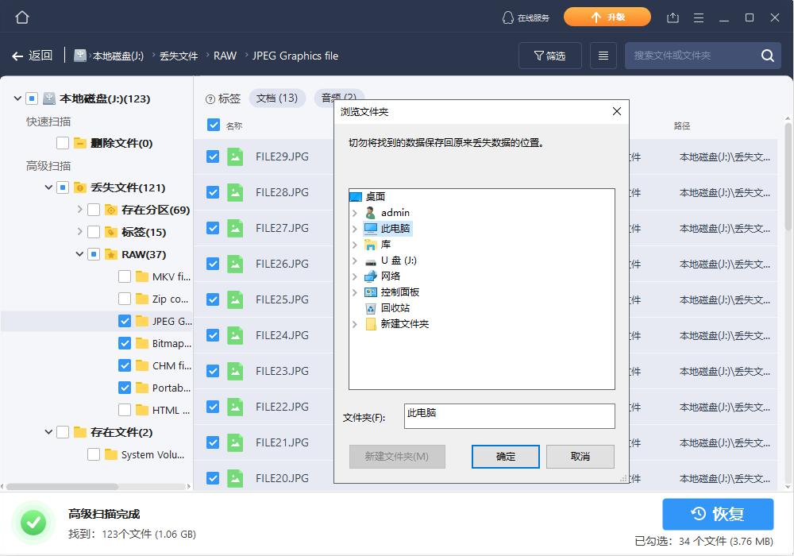
Task: Click the search magnifier icon
Action: [x=766, y=56]
